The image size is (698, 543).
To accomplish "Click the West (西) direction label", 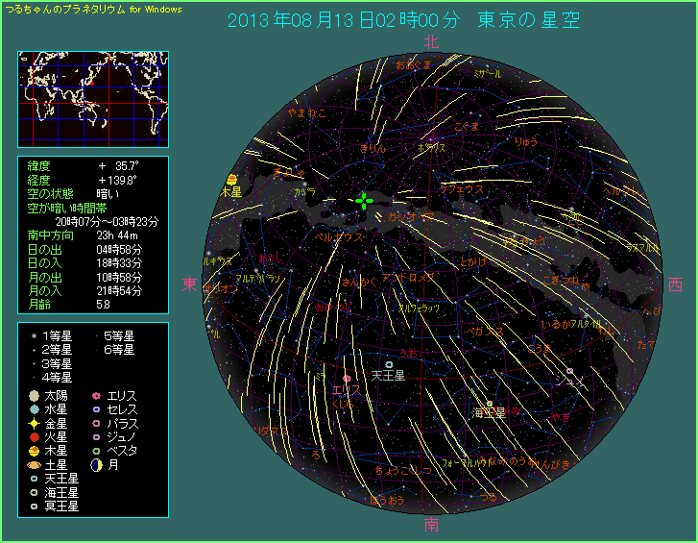I will pyautogui.click(x=675, y=284).
